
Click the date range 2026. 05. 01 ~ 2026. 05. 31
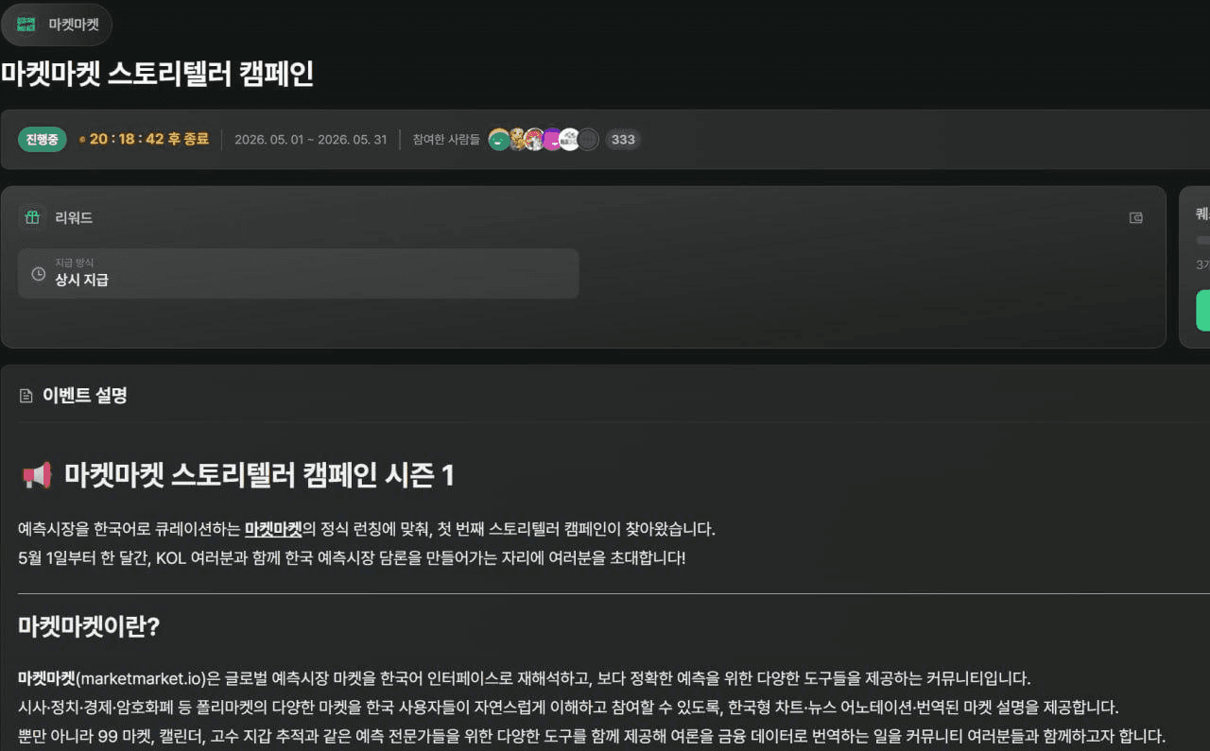(x=311, y=140)
